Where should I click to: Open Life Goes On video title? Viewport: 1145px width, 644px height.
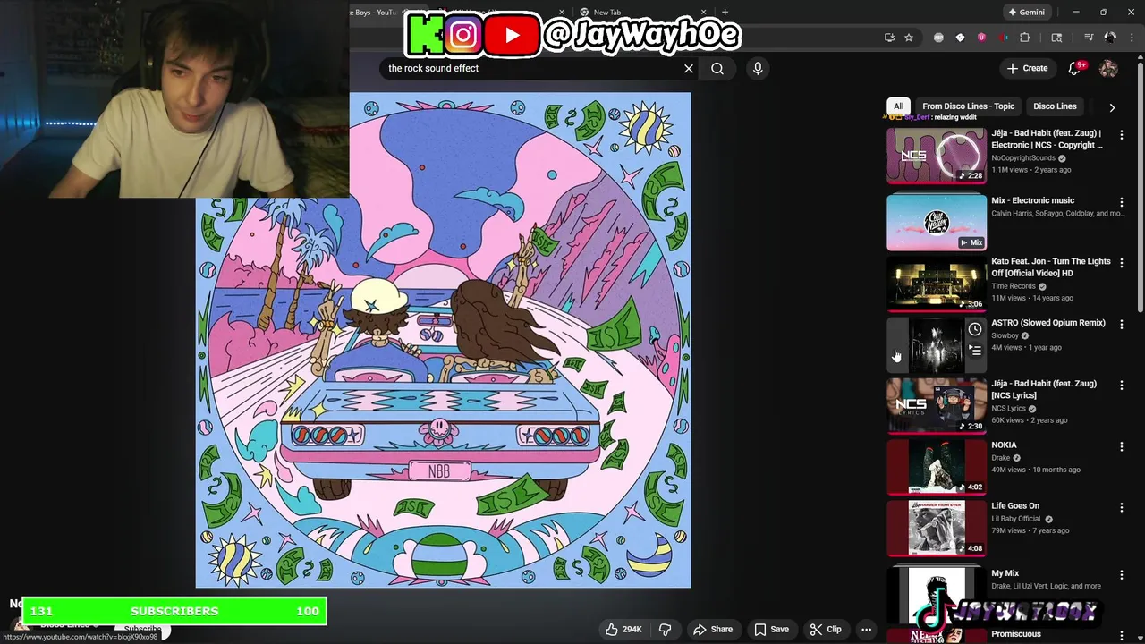tap(1015, 506)
